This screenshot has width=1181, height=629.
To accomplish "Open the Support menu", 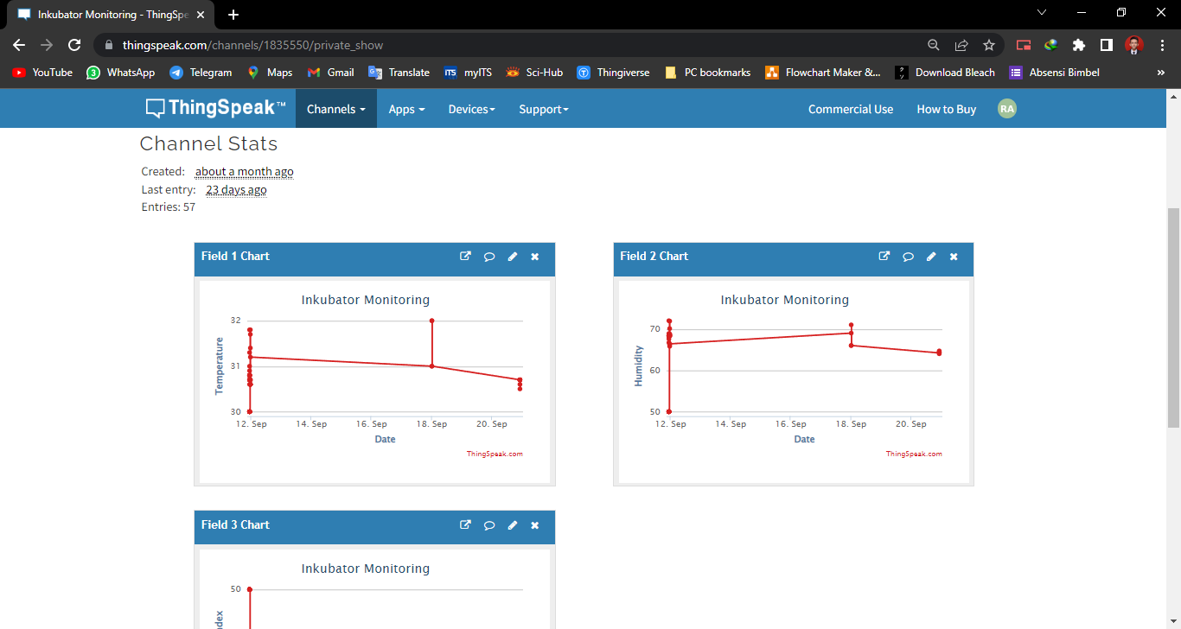I will (x=543, y=109).
